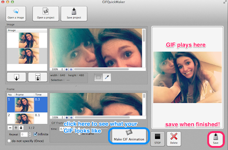Move the selected frame up
Screen dimensions: 228x150
(16, 128)
